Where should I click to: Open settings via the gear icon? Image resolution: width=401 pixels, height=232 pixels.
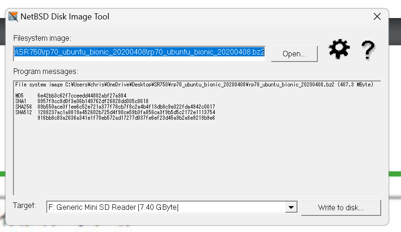(339, 49)
